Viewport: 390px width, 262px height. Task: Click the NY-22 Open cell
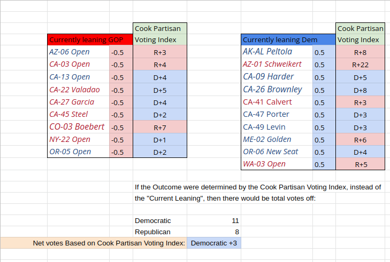(x=78, y=139)
